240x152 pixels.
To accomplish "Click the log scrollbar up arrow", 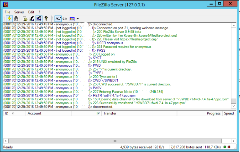I will (x=234, y=26).
